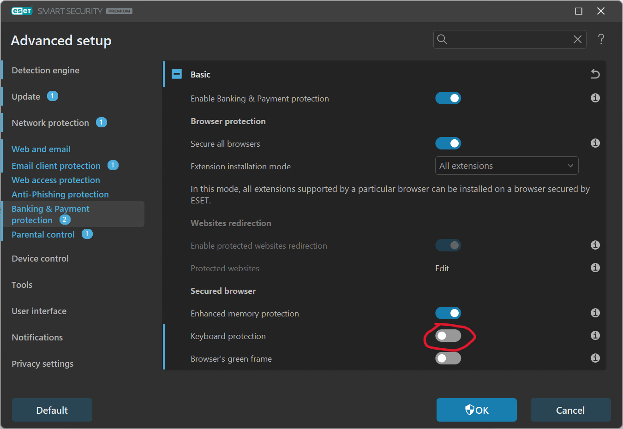The image size is (623, 429).
Task: Disable Enhanced memory protection switch
Action: point(448,313)
